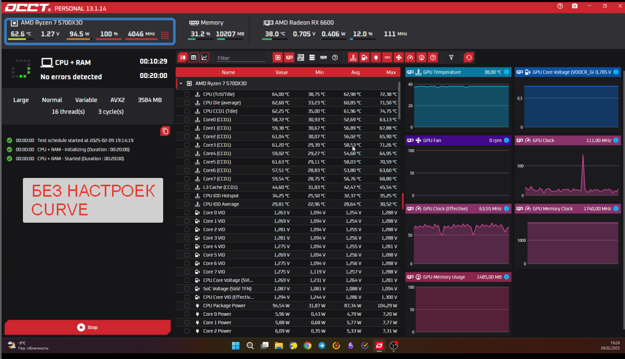Check the CPU Package Power row checkbox
Viewport: 625px width, 359px height.
point(187,305)
